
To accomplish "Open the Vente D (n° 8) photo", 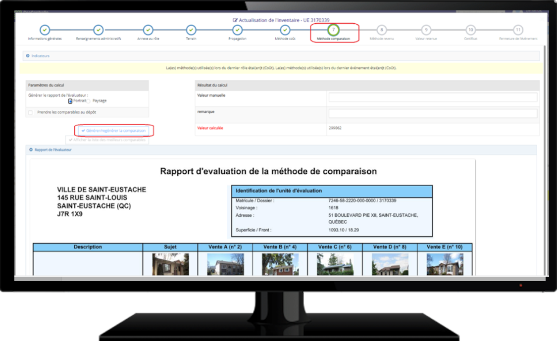I will 390,264.
